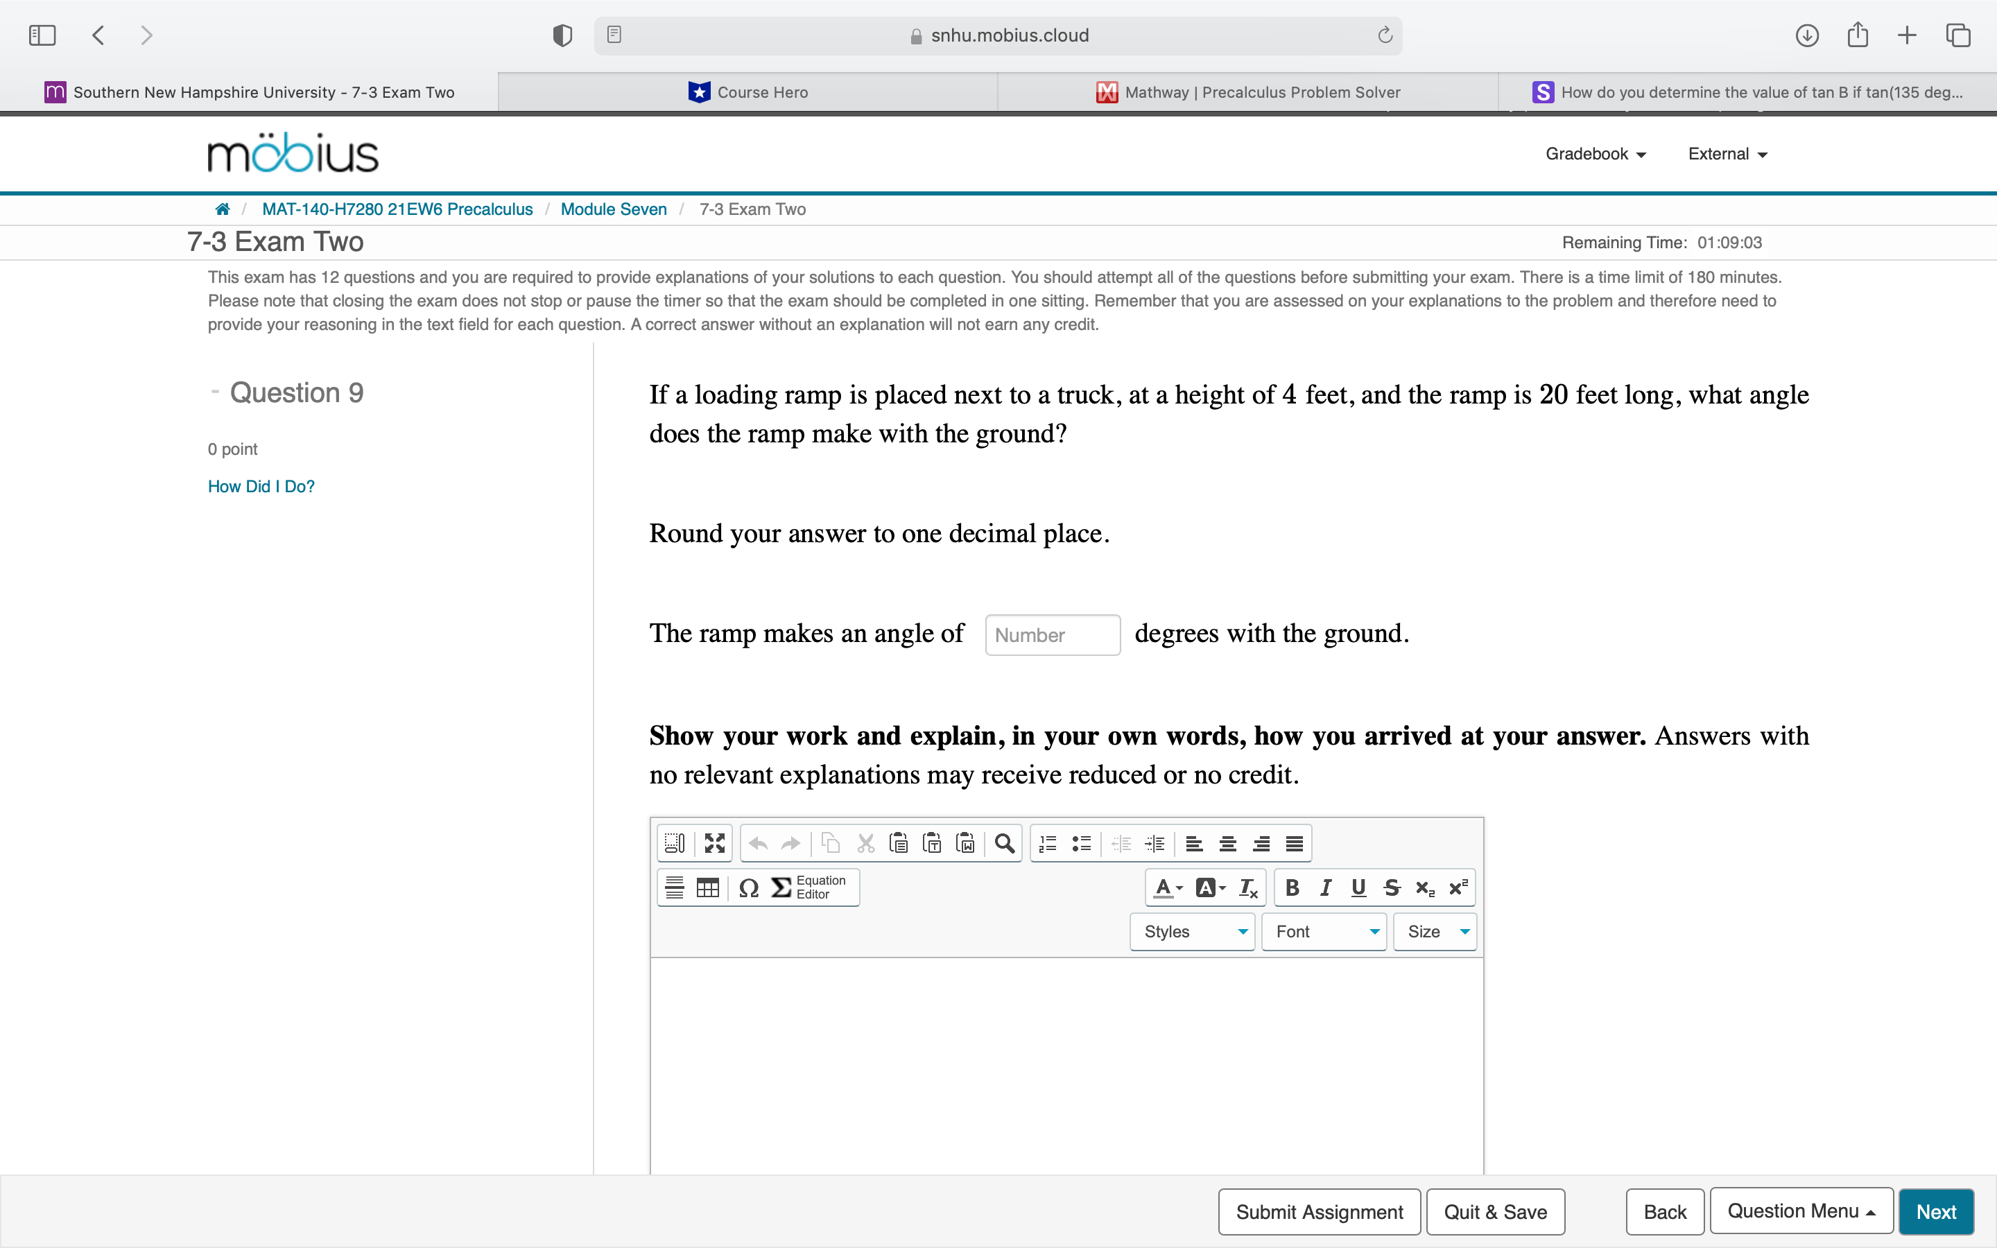Image resolution: width=1997 pixels, height=1248 pixels.
Task: Click the Paste as plain text icon
Action: (933, 842)
